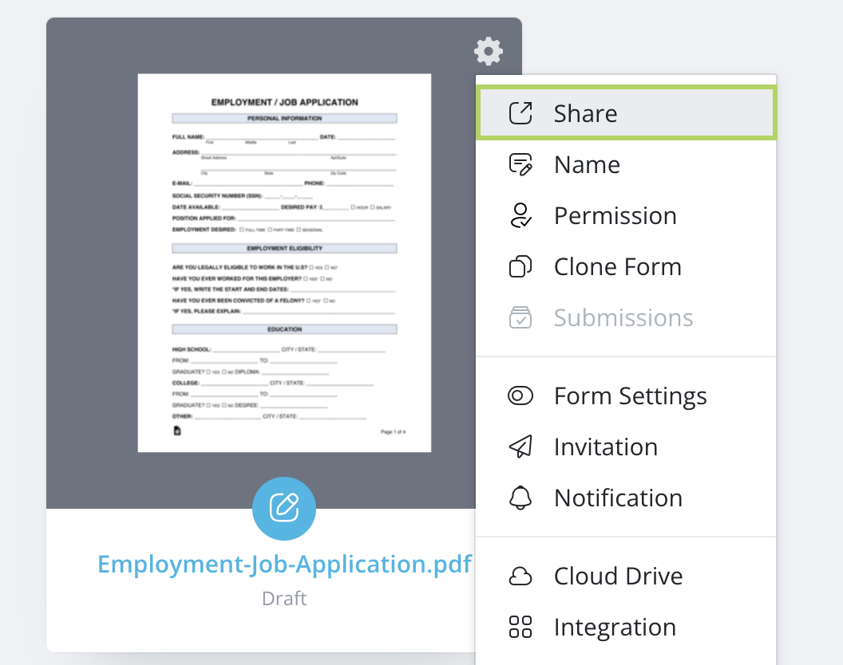
Task: Click the Name edit icon
Action: coord(520,164)
